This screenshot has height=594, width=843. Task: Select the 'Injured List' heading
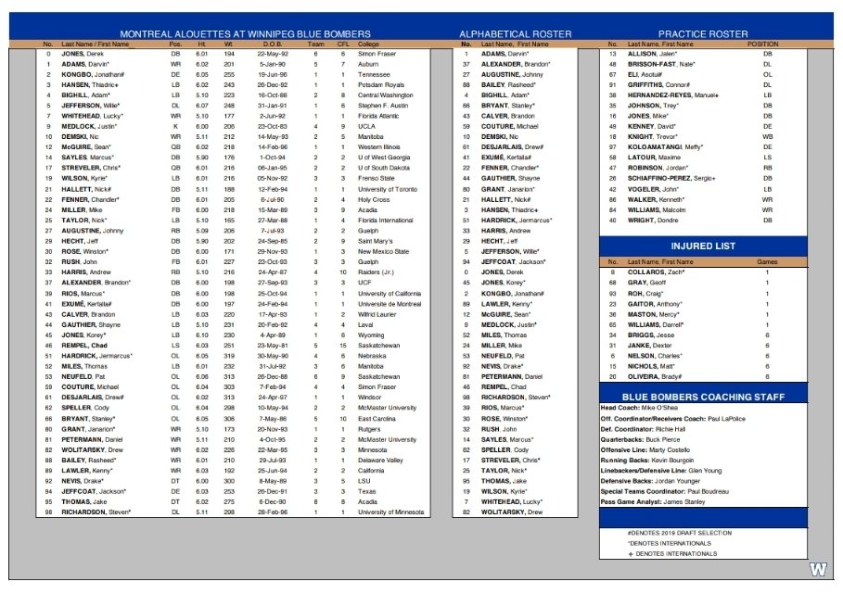pyautogui.click(x=703, y=246)
